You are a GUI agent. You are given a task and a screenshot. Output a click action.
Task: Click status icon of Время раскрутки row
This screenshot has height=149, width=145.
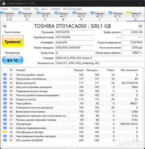click(5, 83)
